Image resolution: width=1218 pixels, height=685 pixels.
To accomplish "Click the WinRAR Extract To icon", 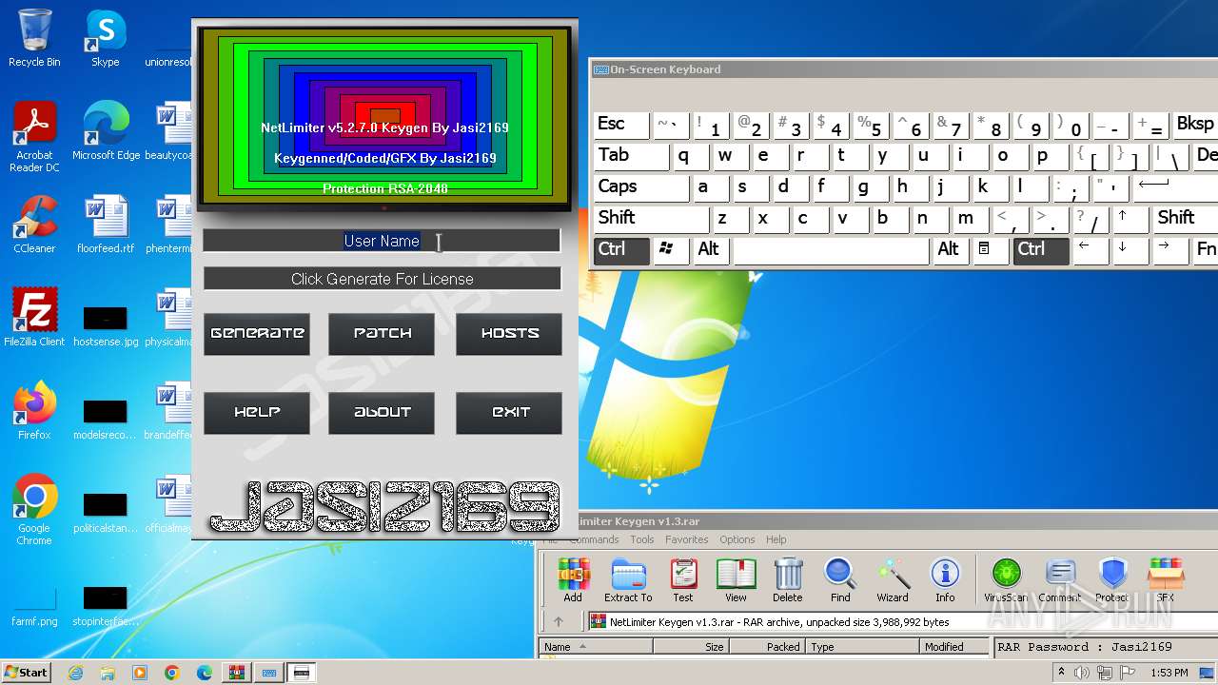I will [628, 580].
